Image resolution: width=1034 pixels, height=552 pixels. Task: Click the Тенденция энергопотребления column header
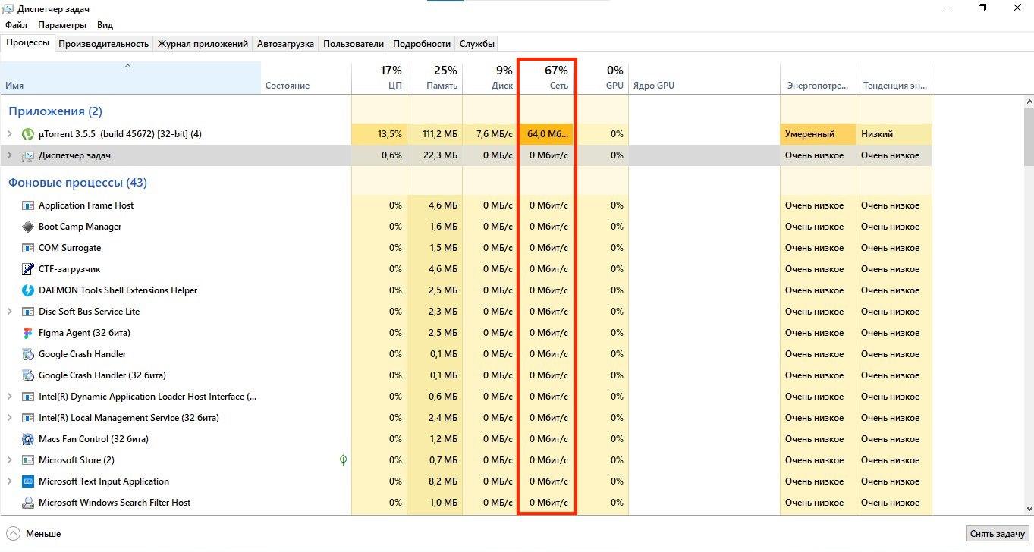pyautogui.click(x=894, y=77)
